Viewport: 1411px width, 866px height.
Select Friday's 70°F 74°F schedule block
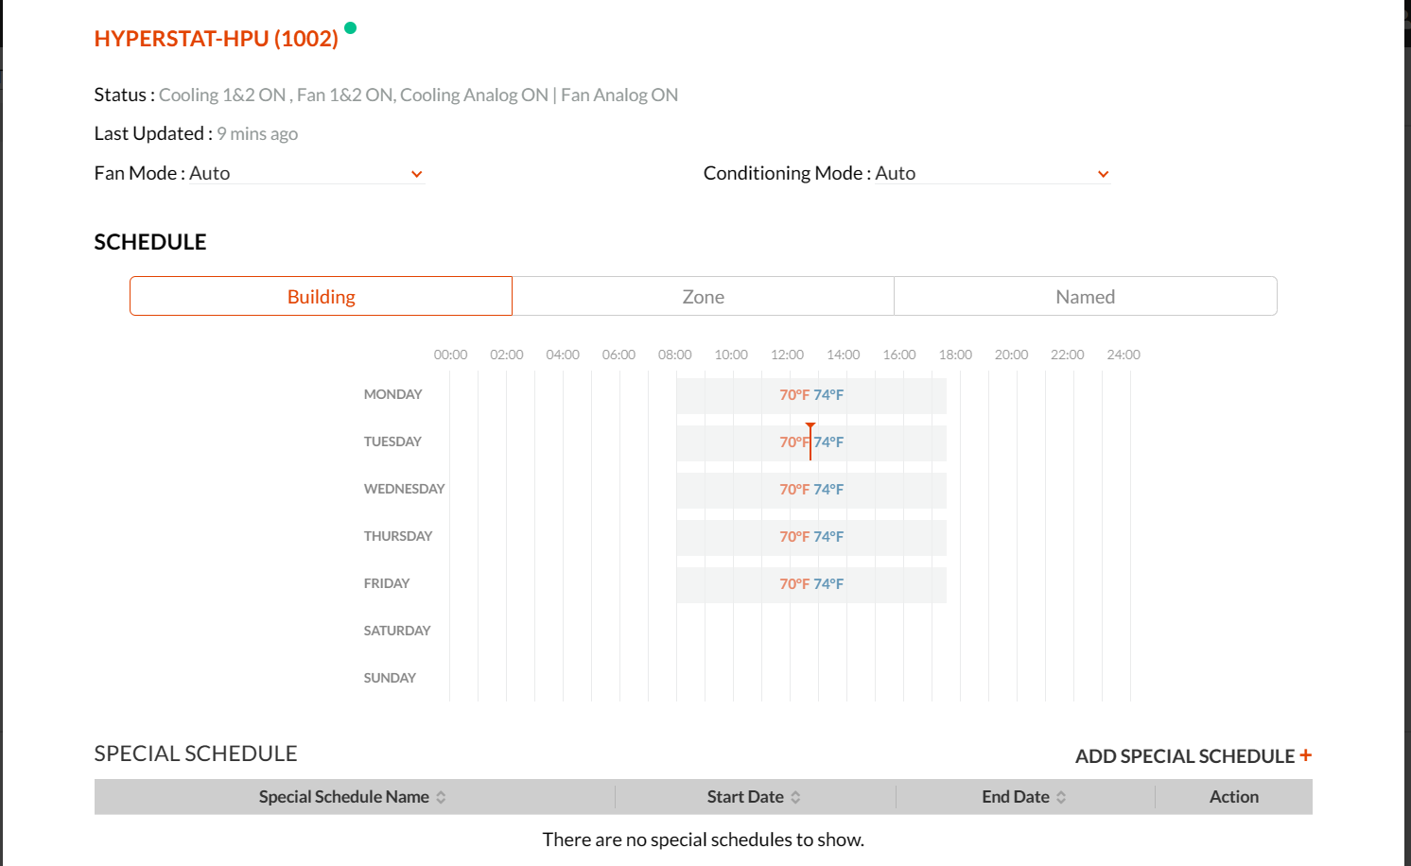point(810,584)
